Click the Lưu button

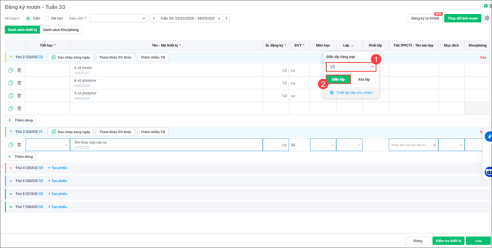pyautogui.click(x=478, y=241)
